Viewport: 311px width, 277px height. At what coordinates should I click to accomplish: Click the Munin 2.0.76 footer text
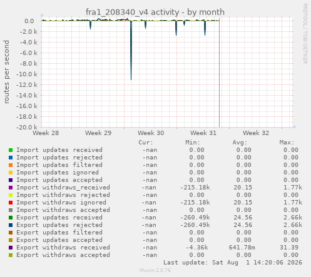click(x=155, y=270)
